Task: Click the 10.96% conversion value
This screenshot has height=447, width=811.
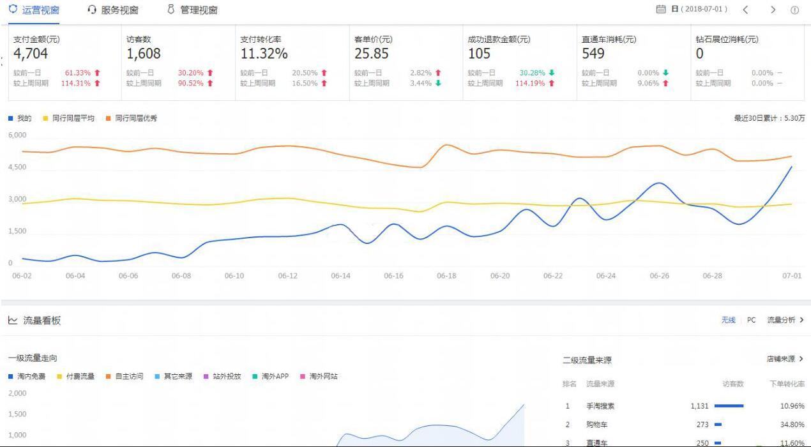Action: (x=792, y=406)
